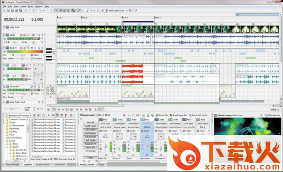Screen dimensions: 283x172
Task: Open the Options menu
Action: [38, 7]
